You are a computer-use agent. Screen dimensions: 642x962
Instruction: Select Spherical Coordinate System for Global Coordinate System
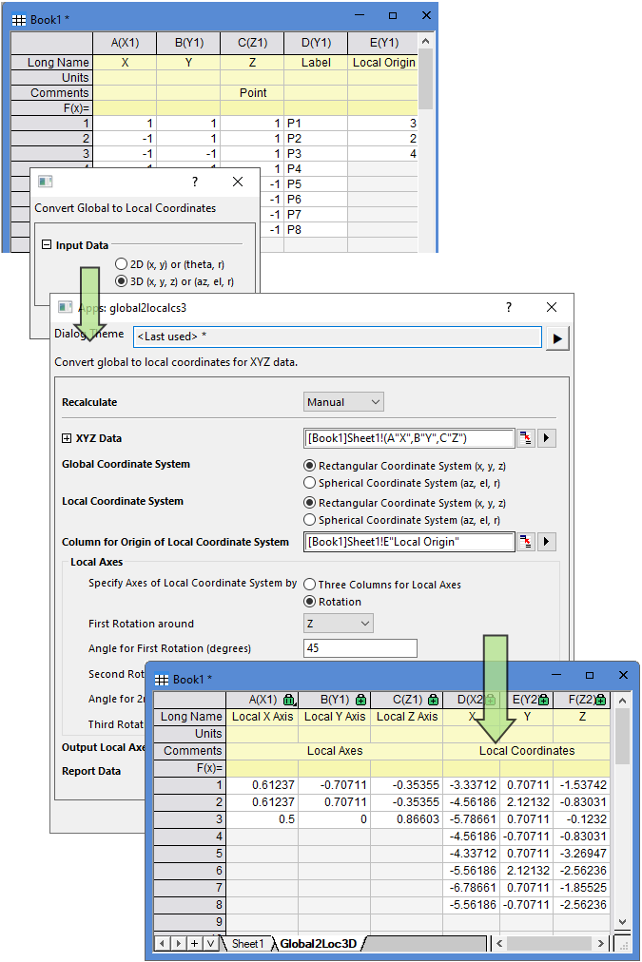[x=309, y=483]
